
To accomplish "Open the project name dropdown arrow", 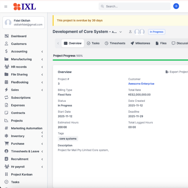I will pos(121,32).
